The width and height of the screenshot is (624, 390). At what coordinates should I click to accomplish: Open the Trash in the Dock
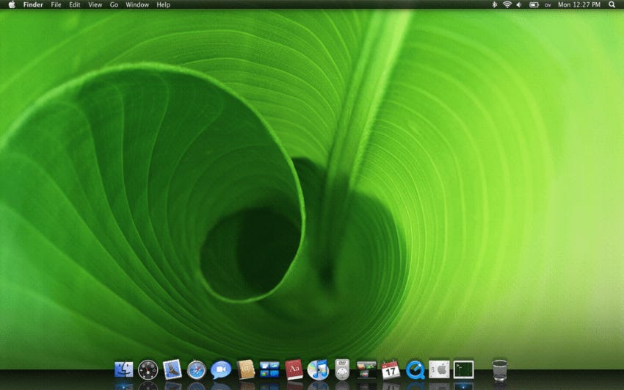point(500,369)
